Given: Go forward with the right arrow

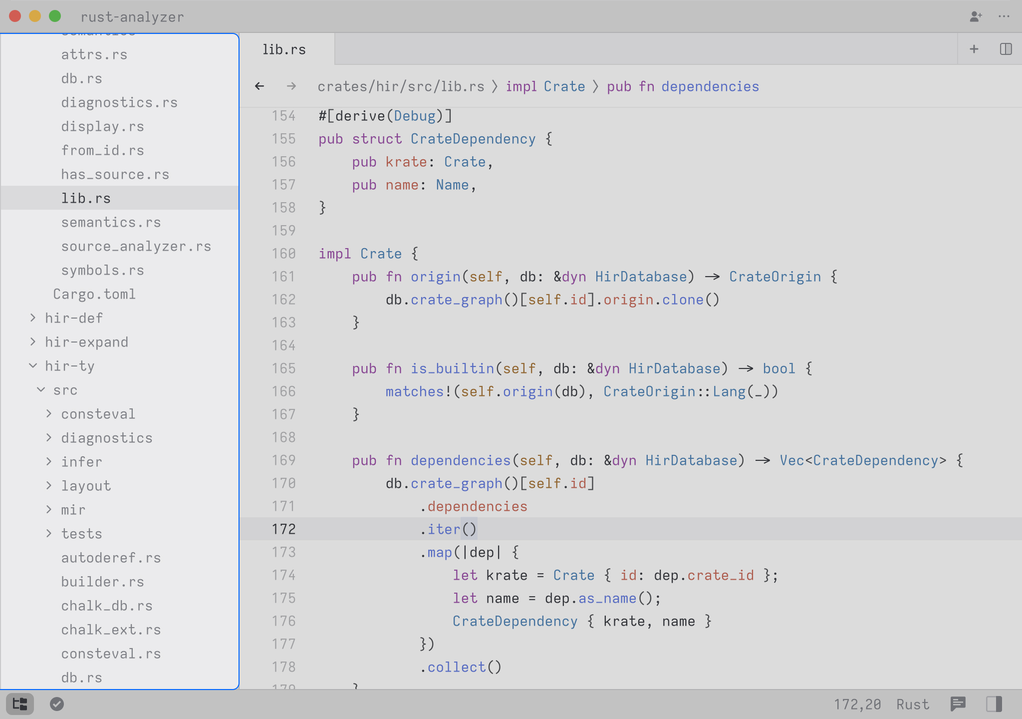Looking at the screenshot, I should [x=291, y=86].
